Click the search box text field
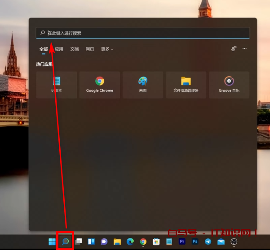 143,33
